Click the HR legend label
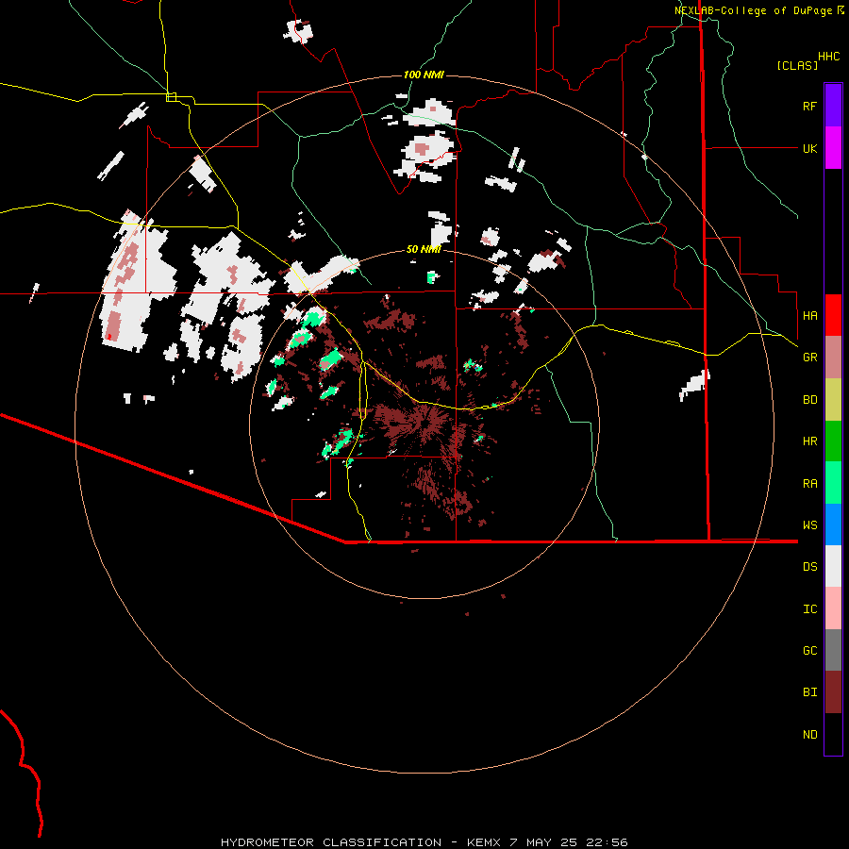 pos(809,441)
